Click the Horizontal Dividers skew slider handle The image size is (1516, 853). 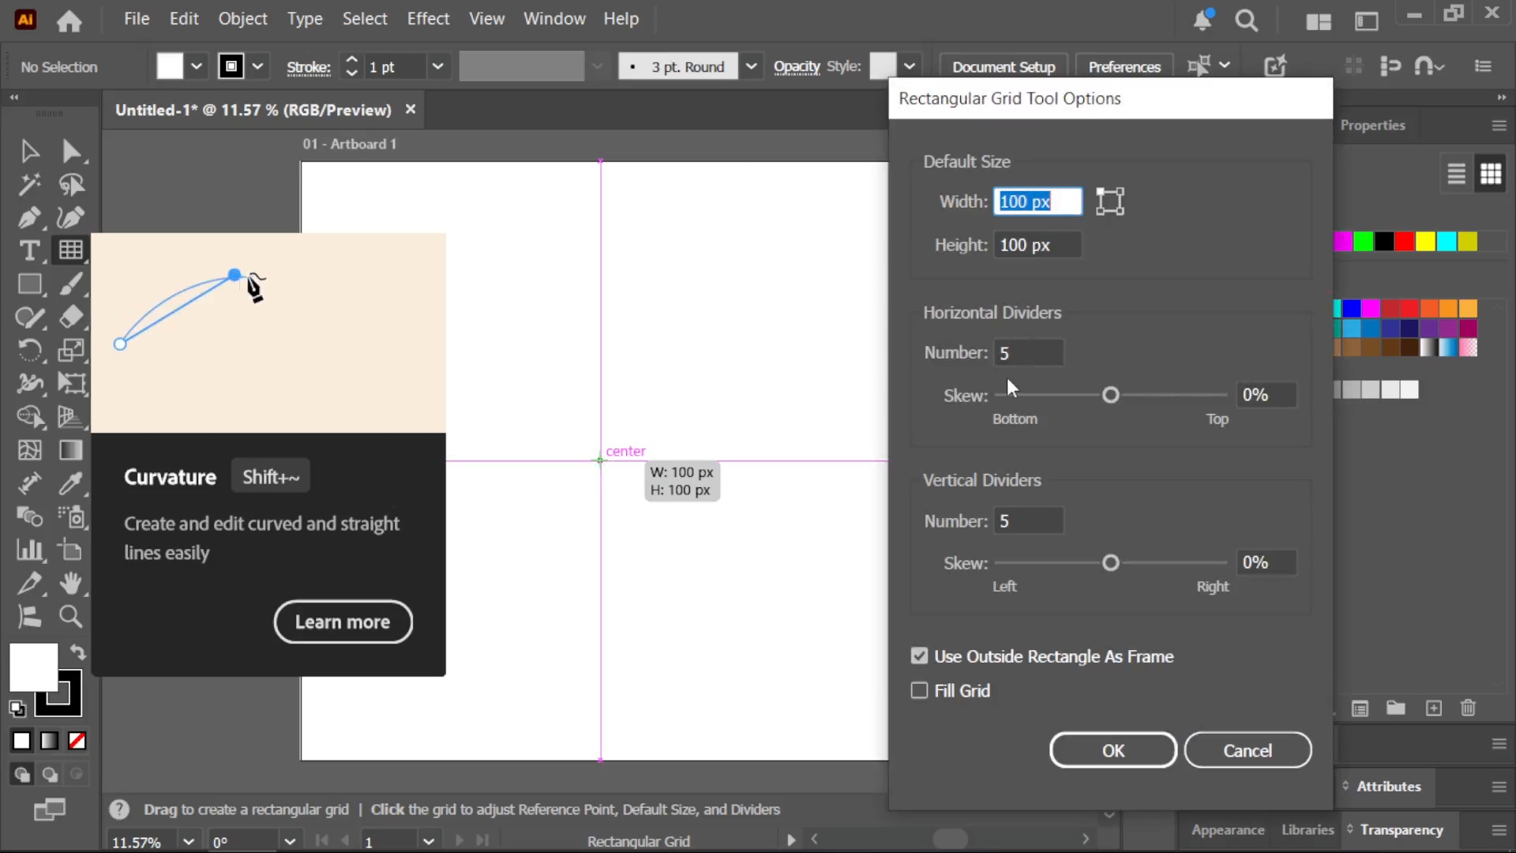click(x=1111, y=395)
